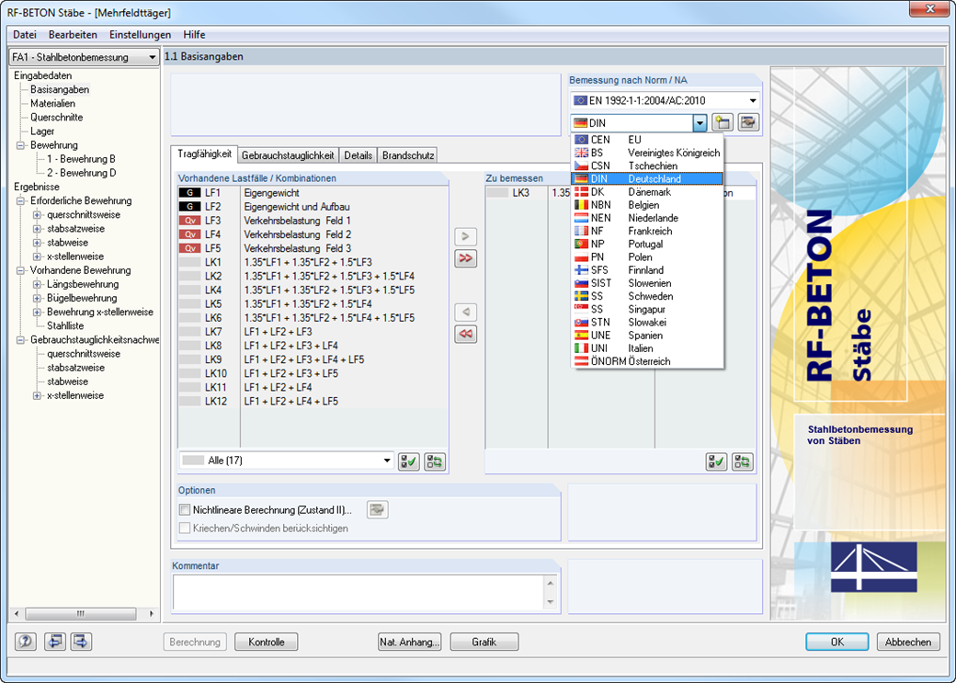Open the EN 1992-1-1:2004/AC:2010 norm dropdown
The width and height of the screenshot is (956, 683).
(666, 100)
